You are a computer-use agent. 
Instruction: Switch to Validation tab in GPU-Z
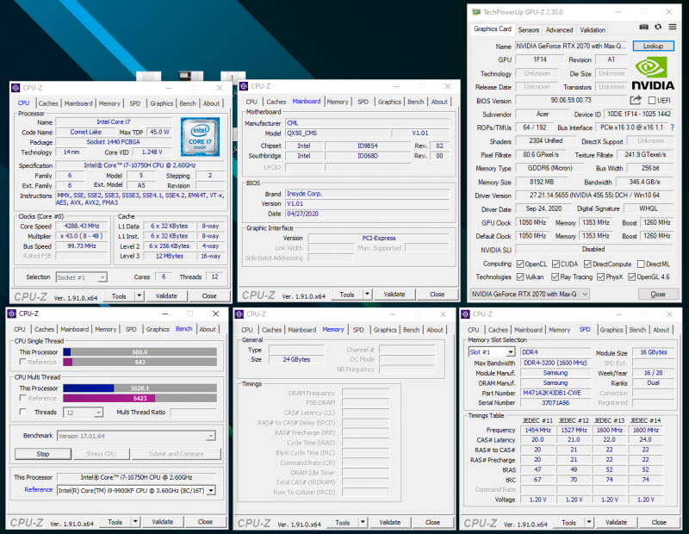pyautogui.click(x=592, y=30)
